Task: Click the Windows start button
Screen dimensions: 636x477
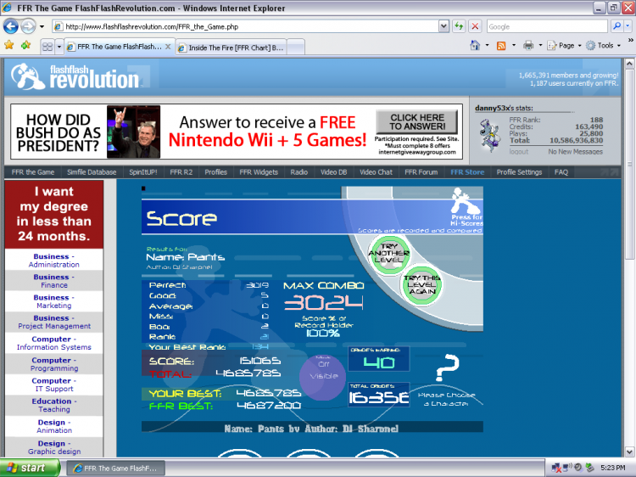Action: tap(30, 468)
